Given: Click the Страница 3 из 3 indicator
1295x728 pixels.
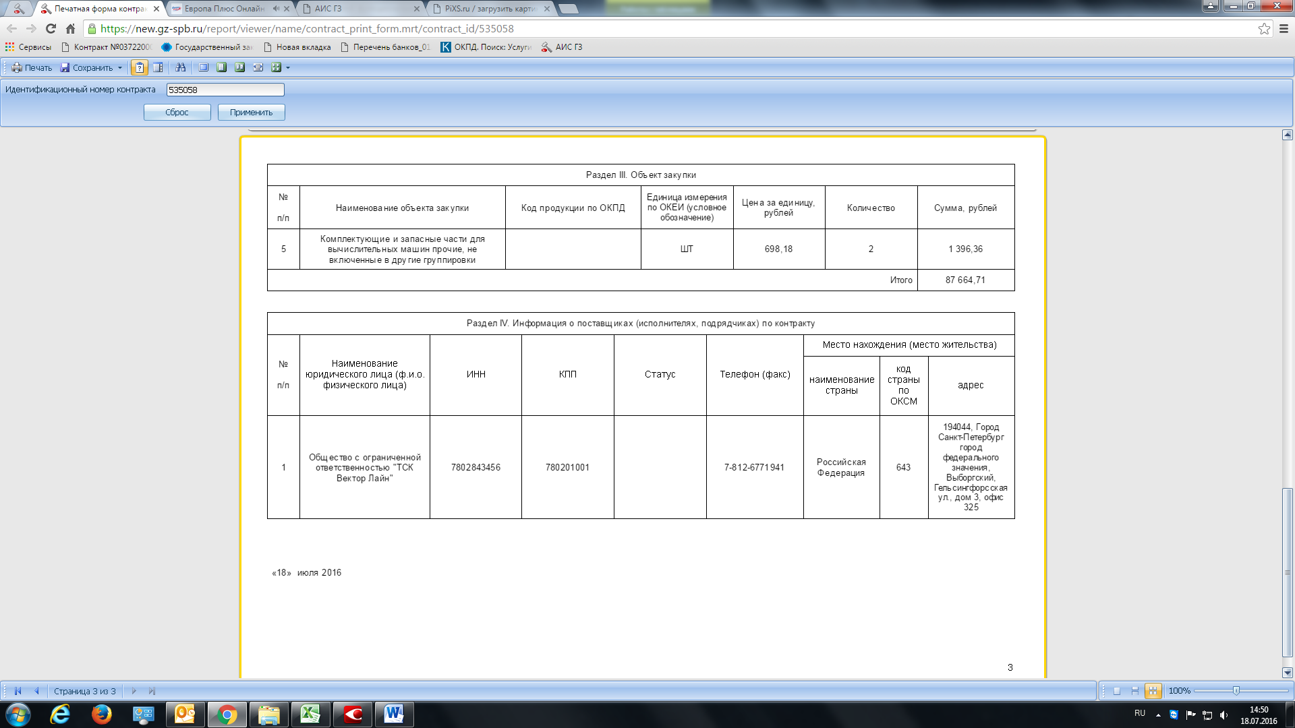Looking at the screenshot, I should pyautogui.click(x=85, y=691).
